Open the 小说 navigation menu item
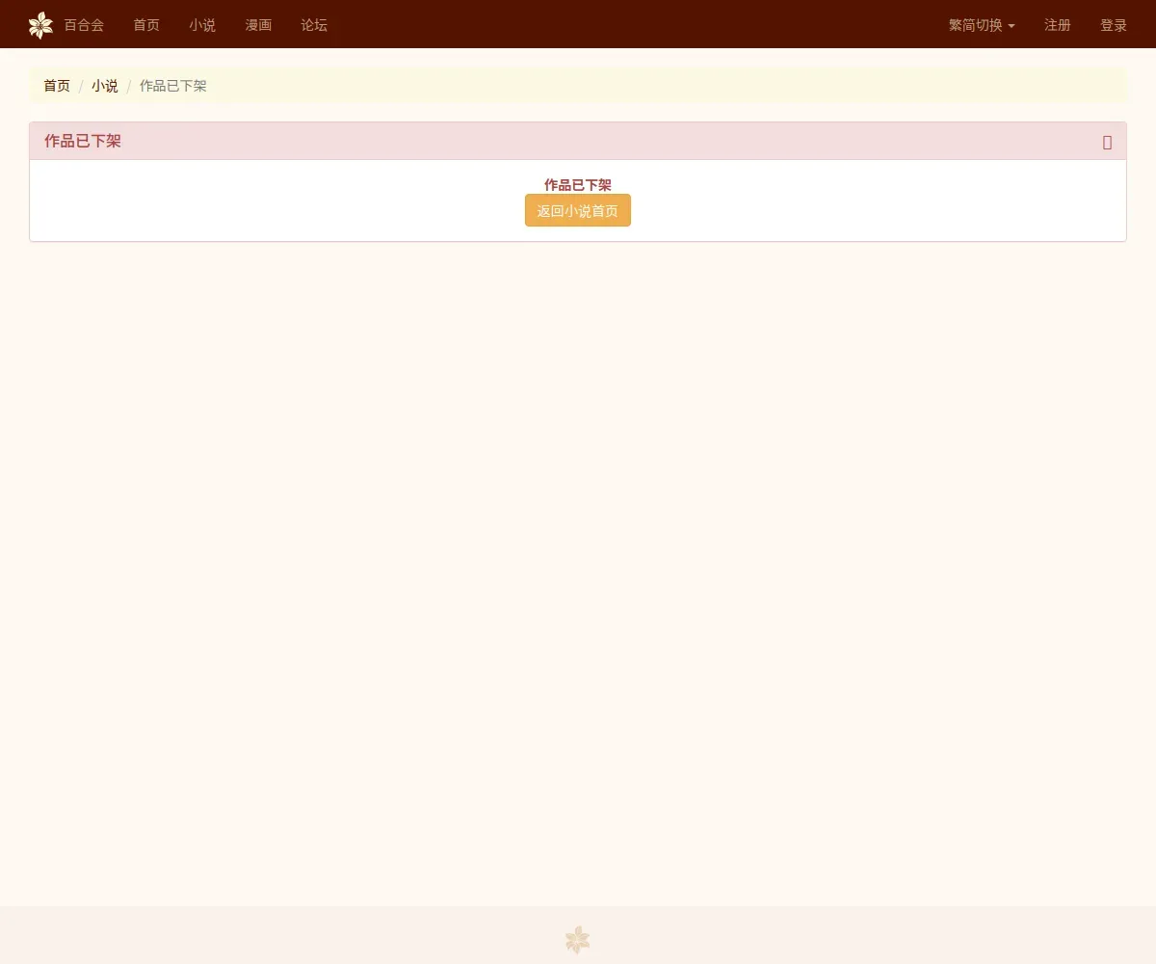 [x=202, y=25]
